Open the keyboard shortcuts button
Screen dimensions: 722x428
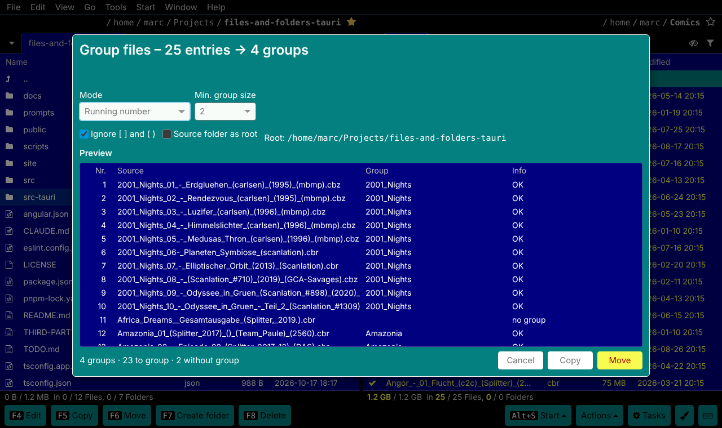(x=707, y=416)
